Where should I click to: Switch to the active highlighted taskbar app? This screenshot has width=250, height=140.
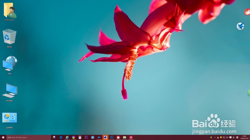click(105, 138)
